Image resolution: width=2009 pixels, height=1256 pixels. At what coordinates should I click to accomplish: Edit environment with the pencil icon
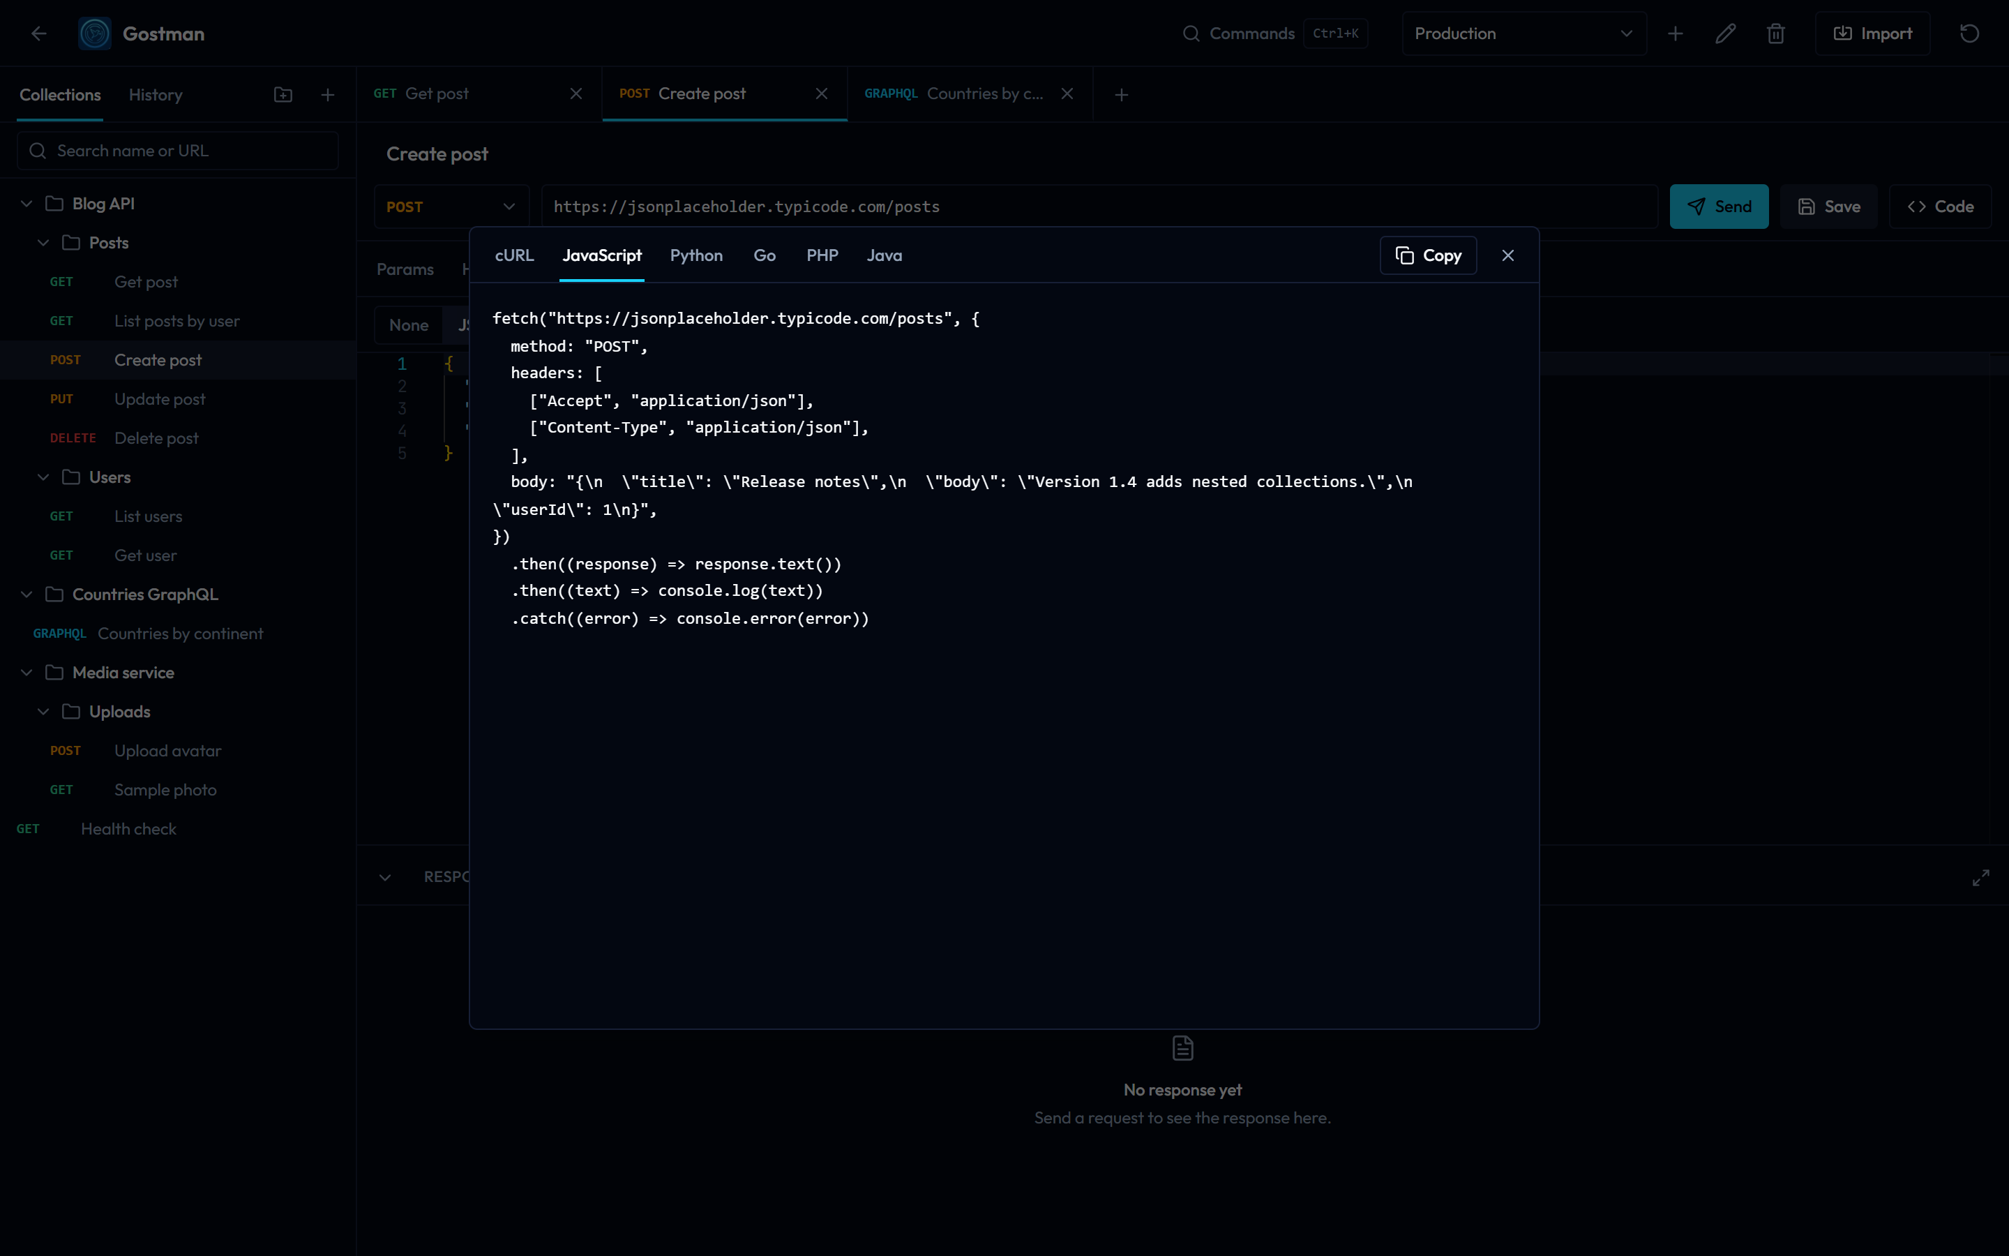(1726, 33)
